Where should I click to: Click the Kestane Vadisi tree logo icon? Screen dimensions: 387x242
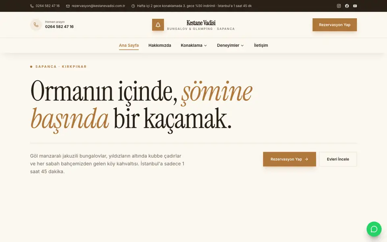tap(158, 25)
